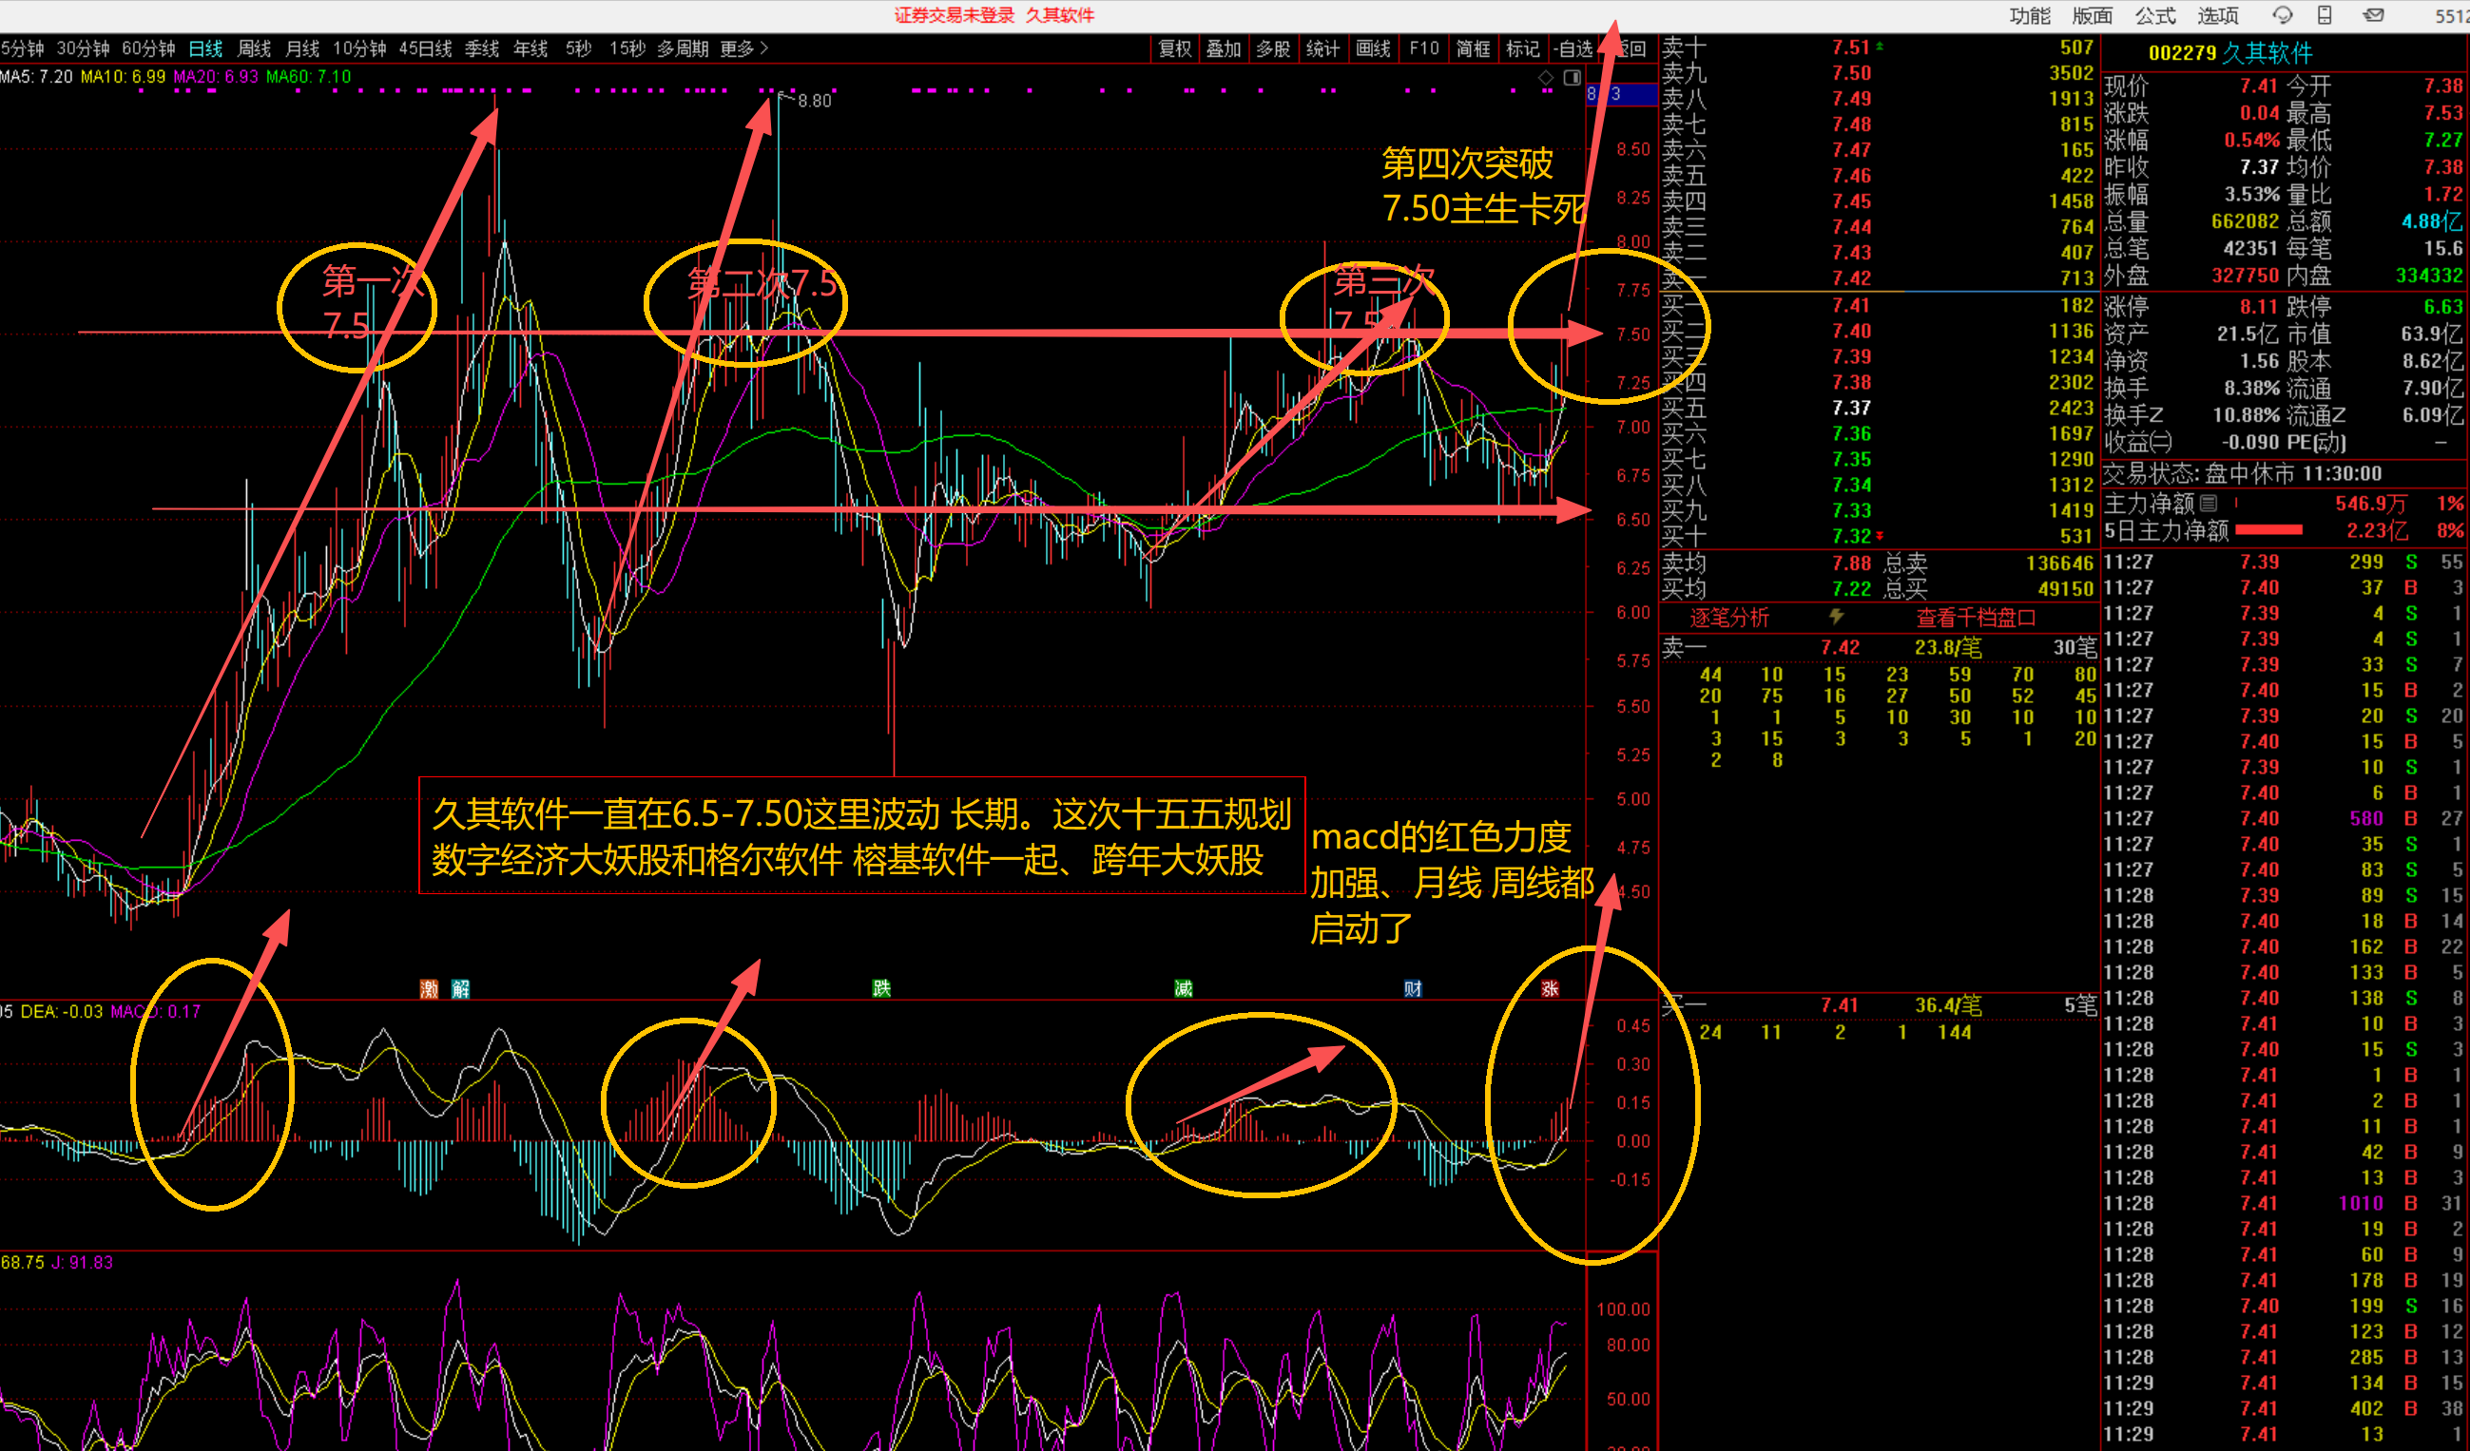Expand 更多 period options chevron
The height and width of the screenshot is (1451, 2470).
pos(764,48)
